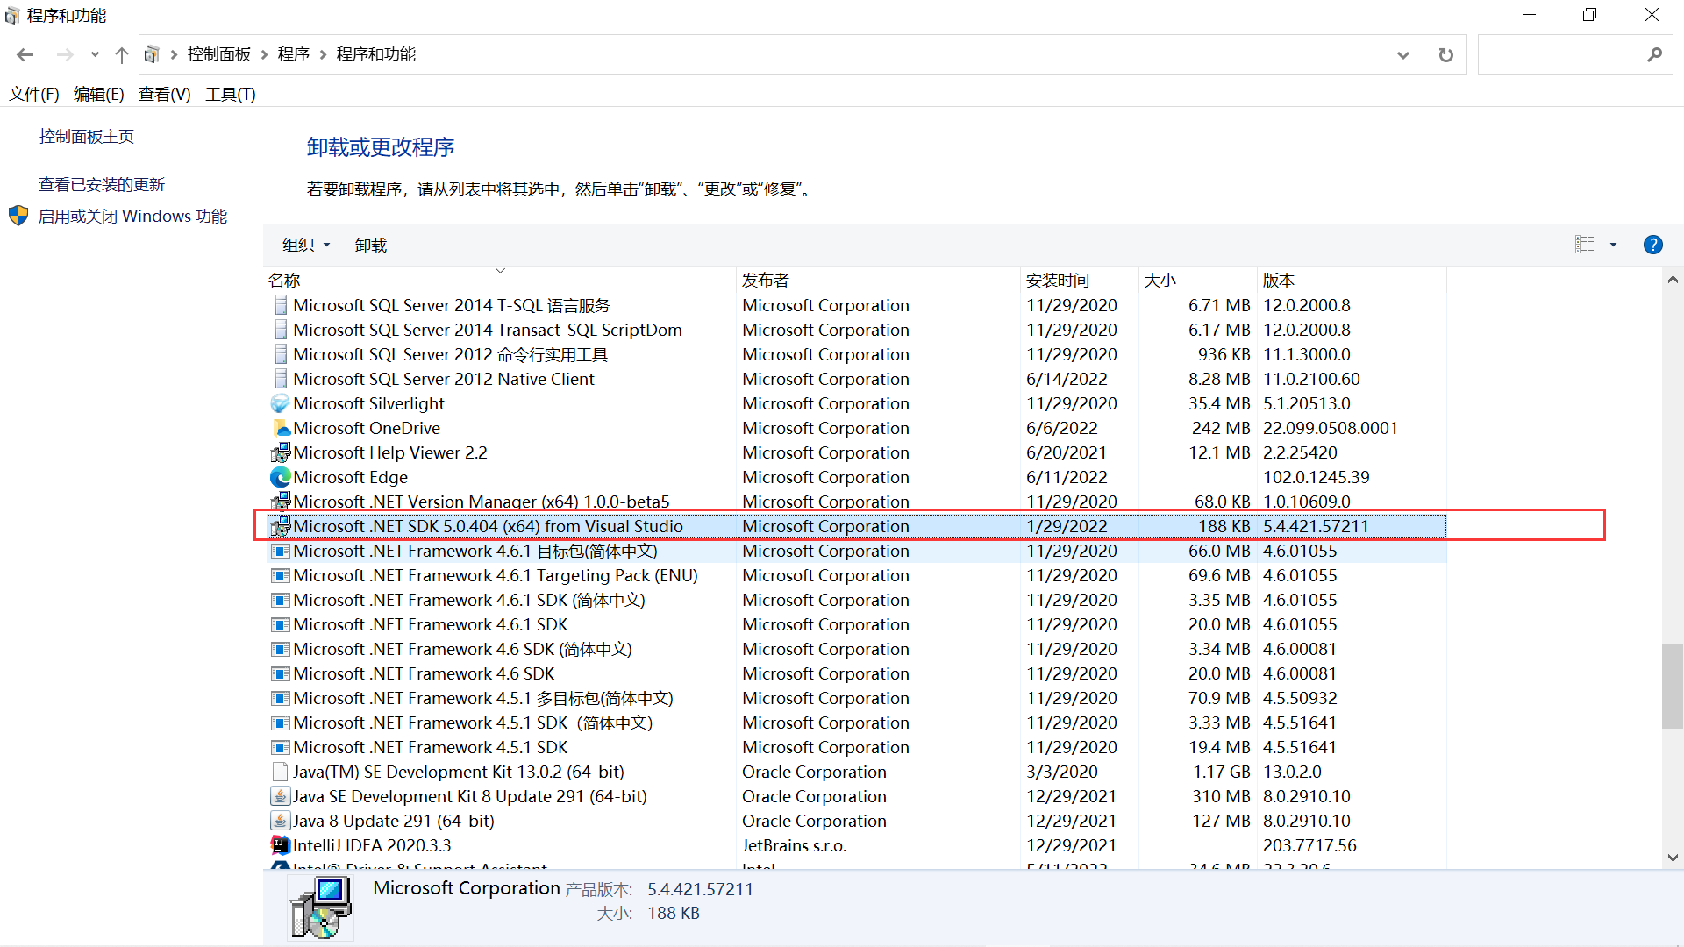Select SQL Server 2012 Native Client icon
The height and width of the screenshot is (947, 1684).
coord(280,379)
